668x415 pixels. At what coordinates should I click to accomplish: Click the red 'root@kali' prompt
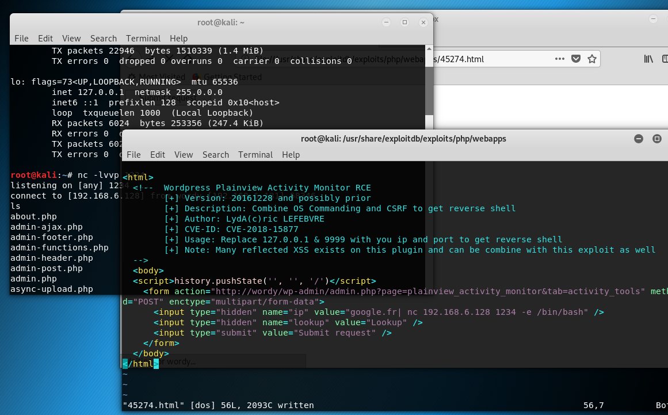click(33, 175)
